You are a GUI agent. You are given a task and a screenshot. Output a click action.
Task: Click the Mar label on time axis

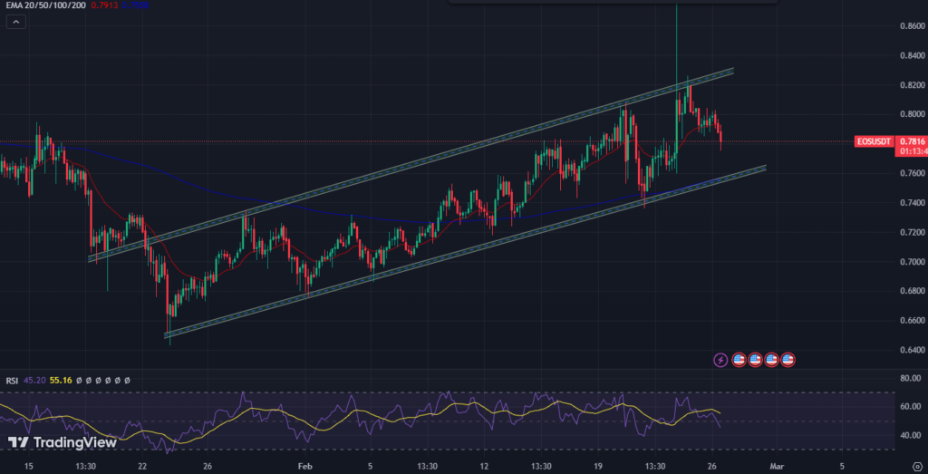[x=777, y=467]
